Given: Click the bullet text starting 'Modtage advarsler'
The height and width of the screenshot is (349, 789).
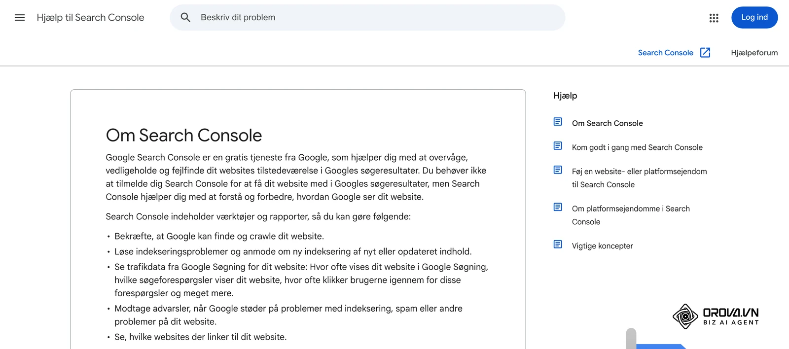Looking at the screenshot, I should (288, 315).
